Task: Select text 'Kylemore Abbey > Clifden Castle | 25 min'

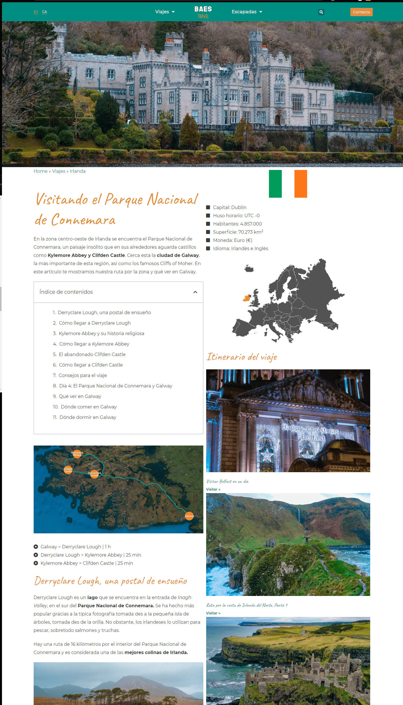Action: 87,563
